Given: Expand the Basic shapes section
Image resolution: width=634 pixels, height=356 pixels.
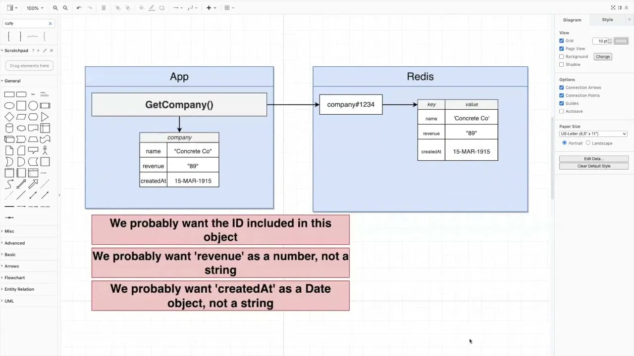Looking at the screenshot, I should (x=29, y=255).
